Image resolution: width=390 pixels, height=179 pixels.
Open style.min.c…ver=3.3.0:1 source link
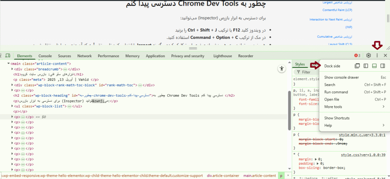362,135
